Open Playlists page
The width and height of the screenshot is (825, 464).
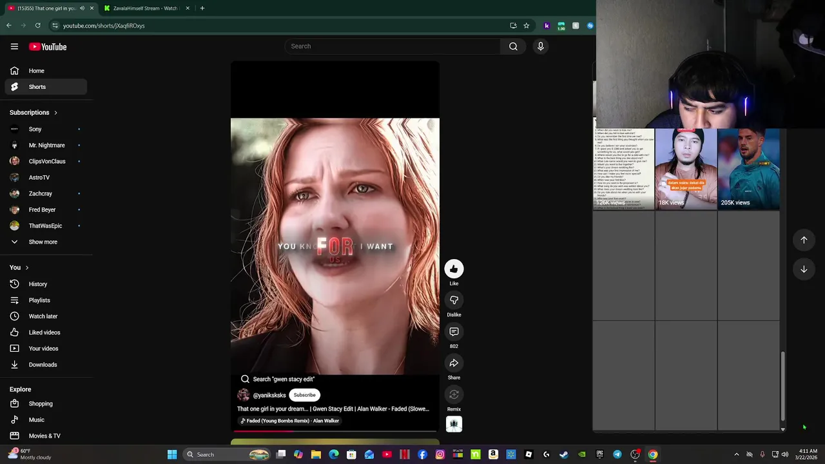click(x=45, y=300)
